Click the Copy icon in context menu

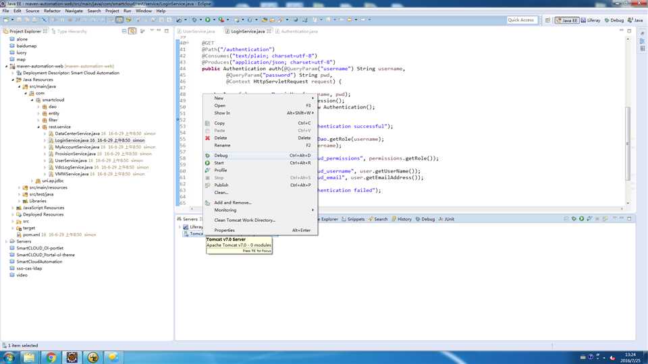(207, 123)
